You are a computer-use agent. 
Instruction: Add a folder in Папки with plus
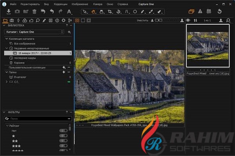pos(64,72)
